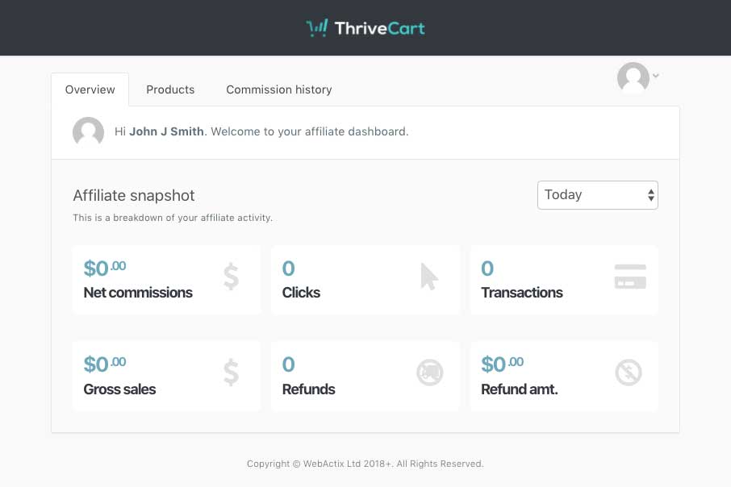
Task: Open the Commission history tab
Action: tap(278, 89)
